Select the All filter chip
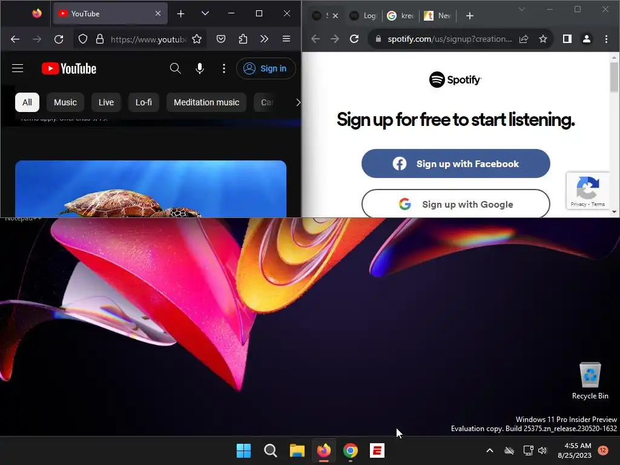Screen dimensions: 620x465 click(x=27, y=102)
